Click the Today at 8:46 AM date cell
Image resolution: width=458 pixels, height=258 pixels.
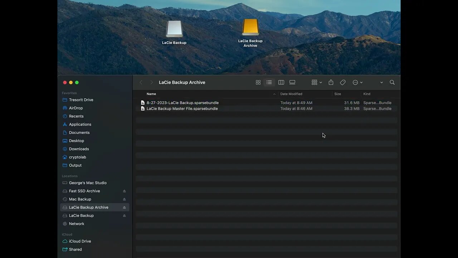pyautogui.click(x=296, y=109)
